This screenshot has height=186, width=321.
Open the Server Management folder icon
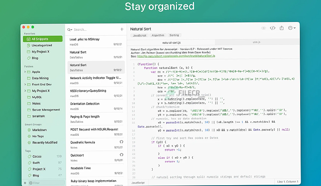click(x=29, y=110)
